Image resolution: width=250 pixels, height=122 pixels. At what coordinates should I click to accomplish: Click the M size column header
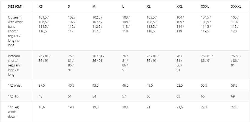pos(94,6)
